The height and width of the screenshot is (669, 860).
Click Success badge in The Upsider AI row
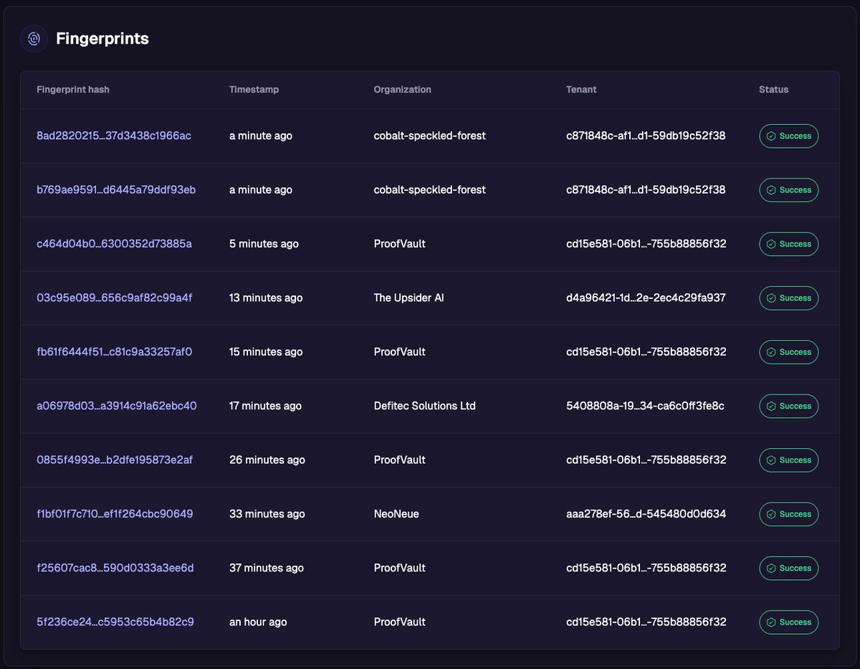pos(788,298)
